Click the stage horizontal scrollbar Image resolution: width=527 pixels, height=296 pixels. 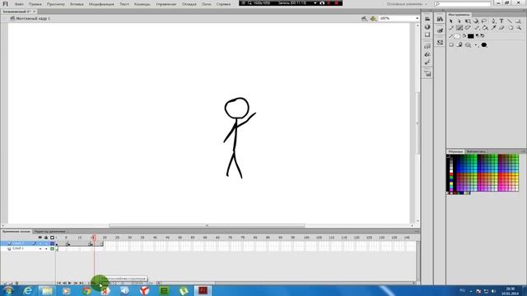pyautogui.click(x=207, y=225)
